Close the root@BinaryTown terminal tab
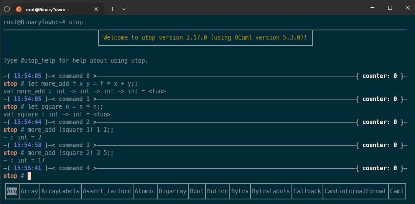This screenshot has width=415, height=204. (x=96, y=9)
